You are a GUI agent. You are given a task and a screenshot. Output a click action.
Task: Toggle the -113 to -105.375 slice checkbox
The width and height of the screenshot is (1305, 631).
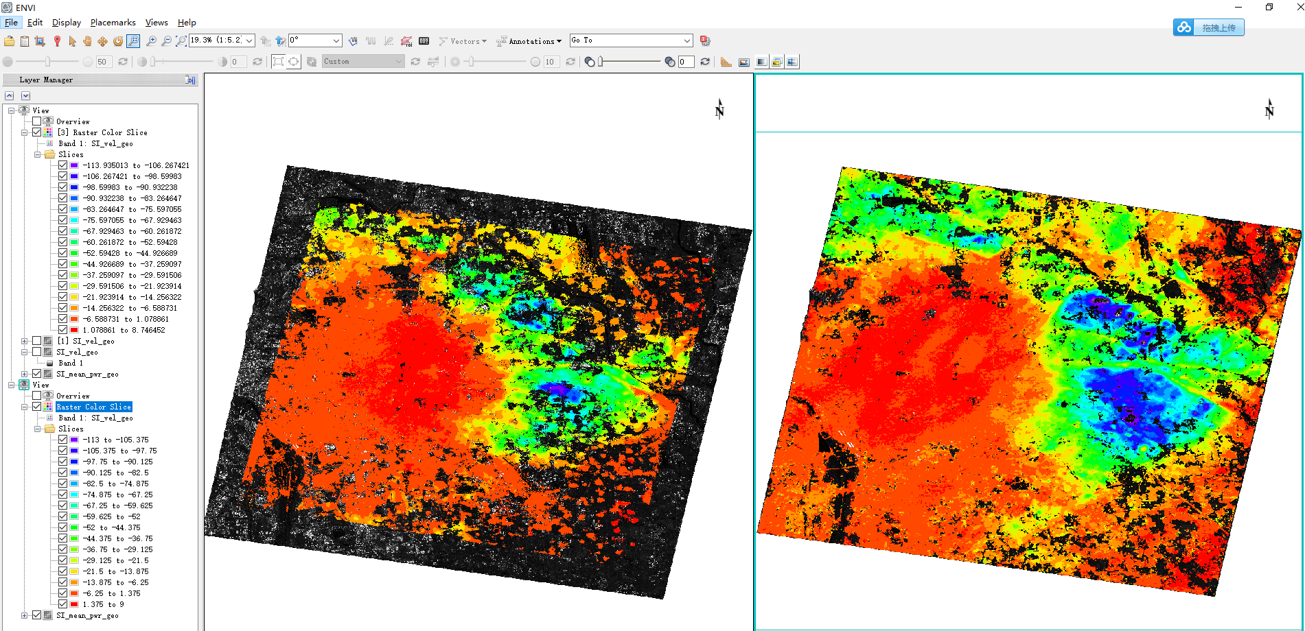click(x=63, y=440)
